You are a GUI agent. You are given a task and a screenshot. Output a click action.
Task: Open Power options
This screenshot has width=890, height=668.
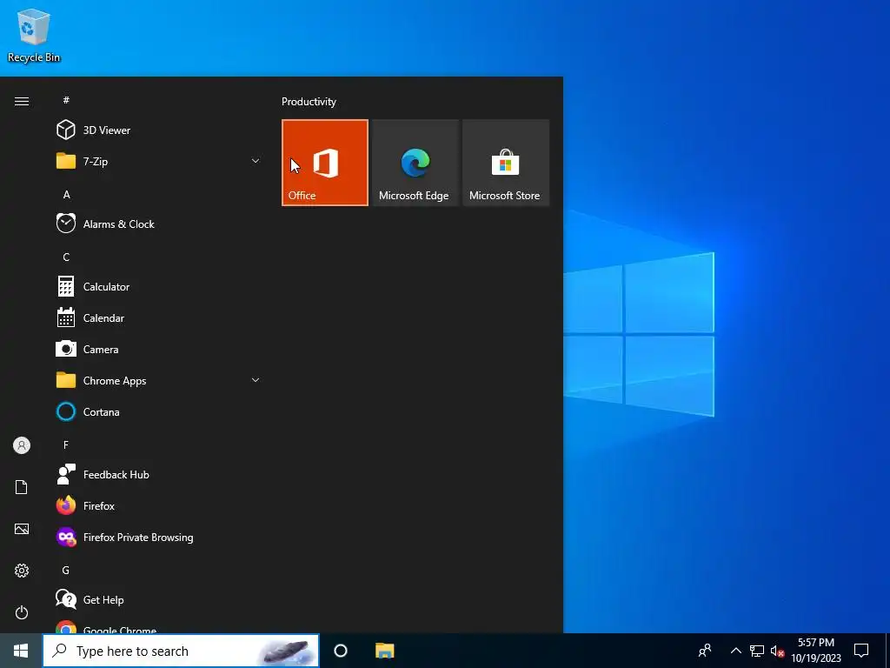(x=22, y=612)
